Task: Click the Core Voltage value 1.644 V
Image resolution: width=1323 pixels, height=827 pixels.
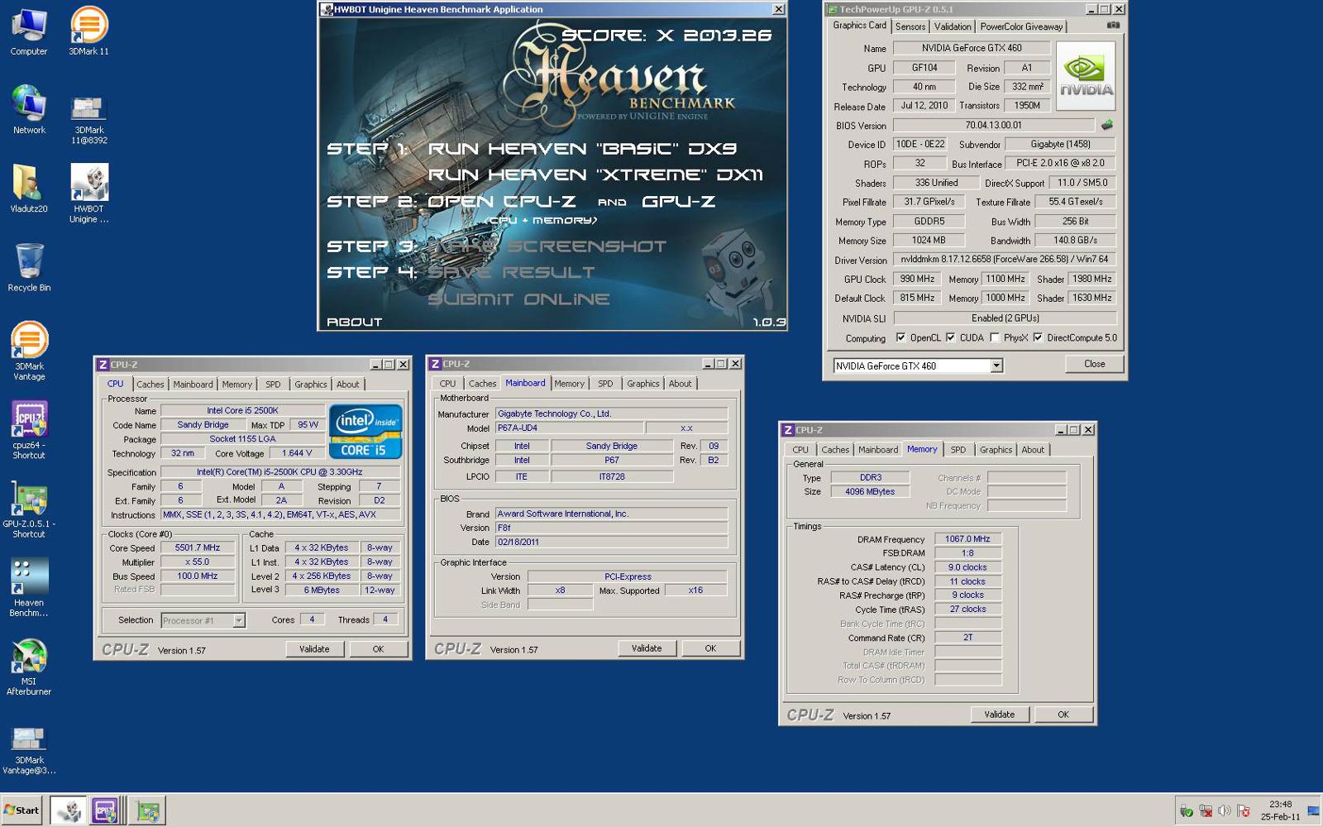Action: tap(297, 452)
